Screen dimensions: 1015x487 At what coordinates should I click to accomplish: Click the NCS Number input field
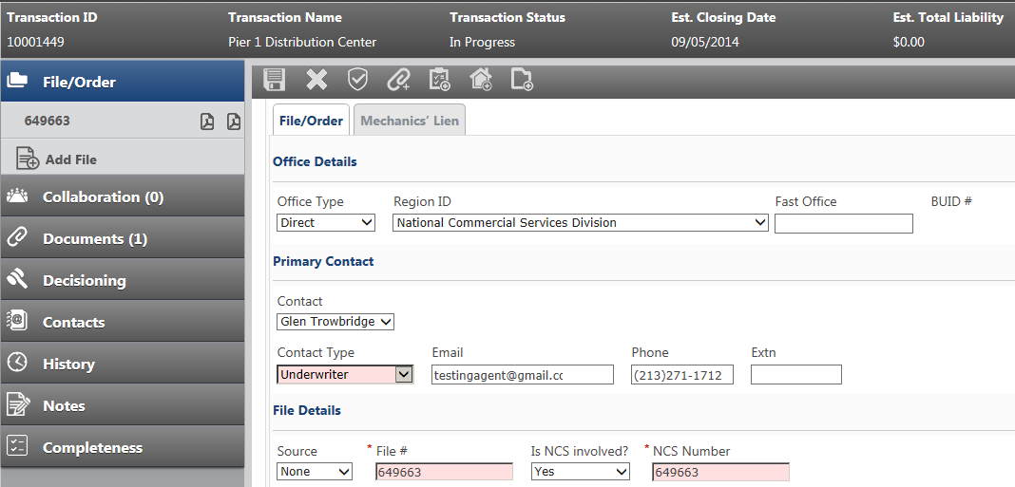(720, 472)
